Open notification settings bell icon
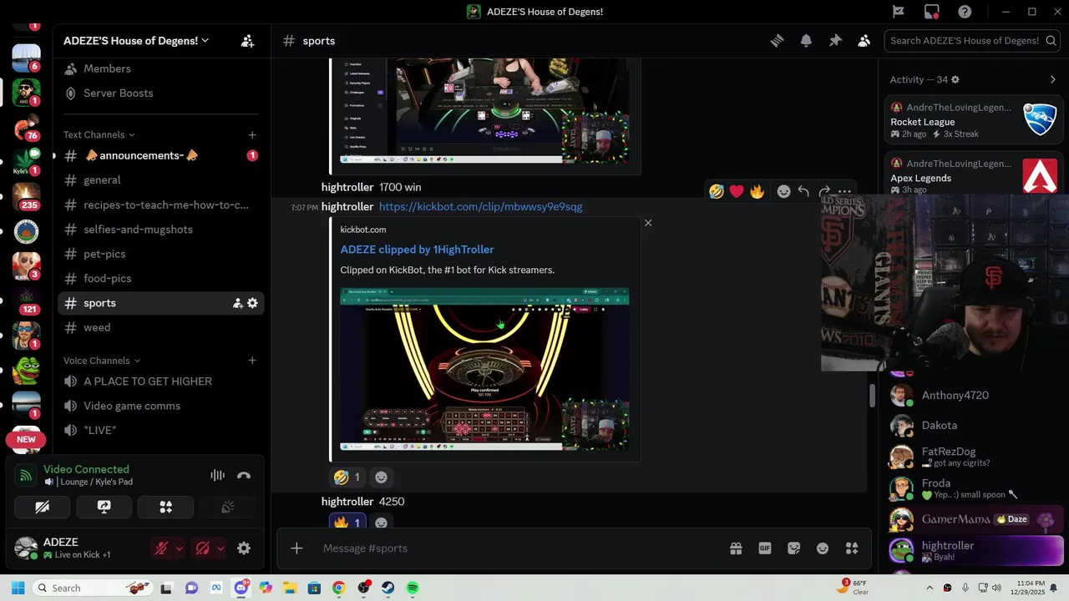The image size is (1069, 601). (806, 40)
